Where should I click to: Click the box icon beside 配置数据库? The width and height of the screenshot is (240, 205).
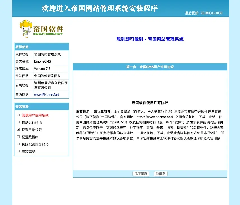point(18,137)
